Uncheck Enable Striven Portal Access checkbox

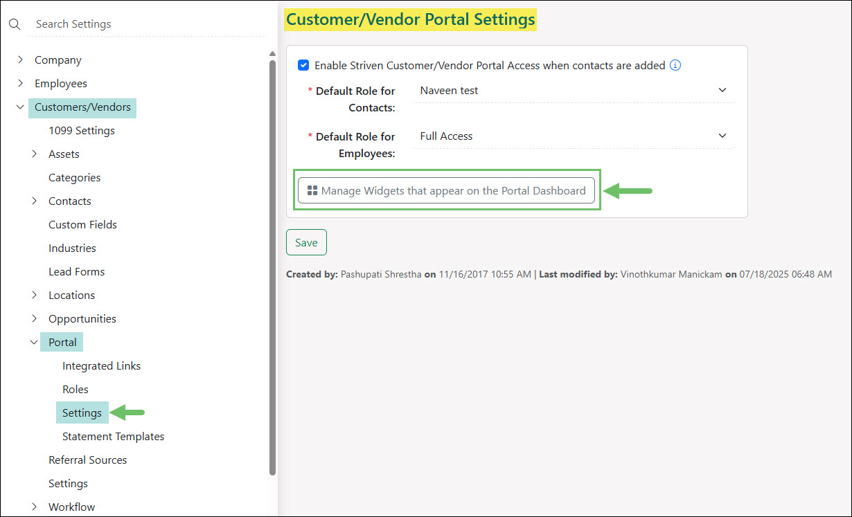pos(303,66)
